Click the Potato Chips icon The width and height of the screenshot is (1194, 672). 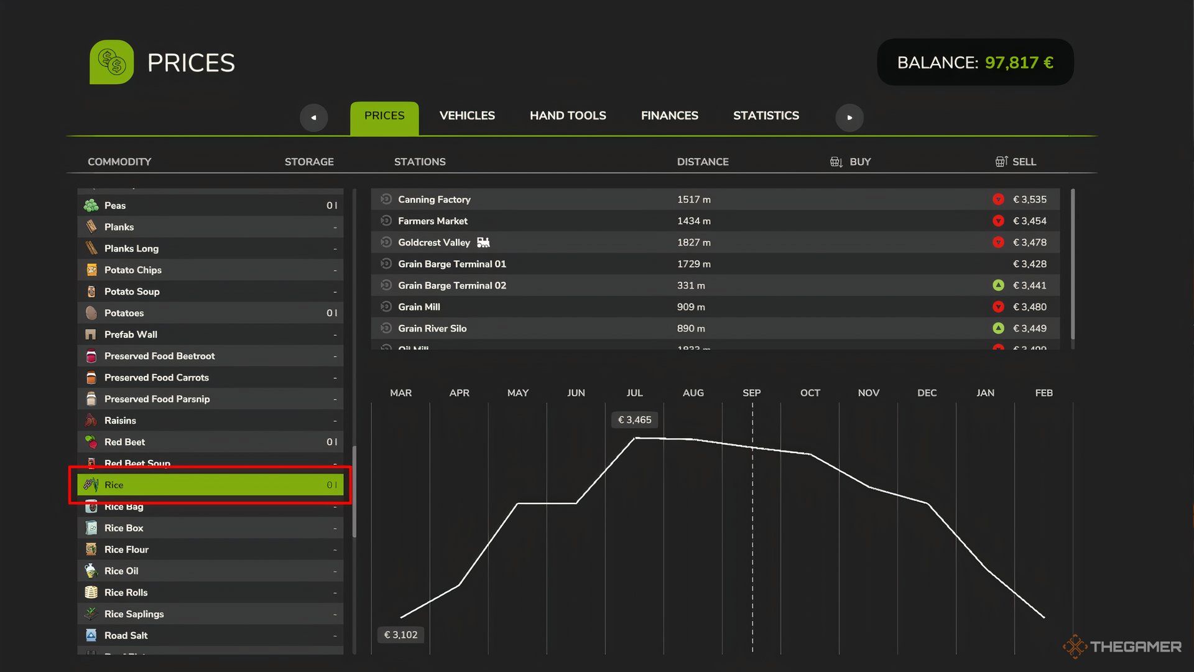pos(91,269)
